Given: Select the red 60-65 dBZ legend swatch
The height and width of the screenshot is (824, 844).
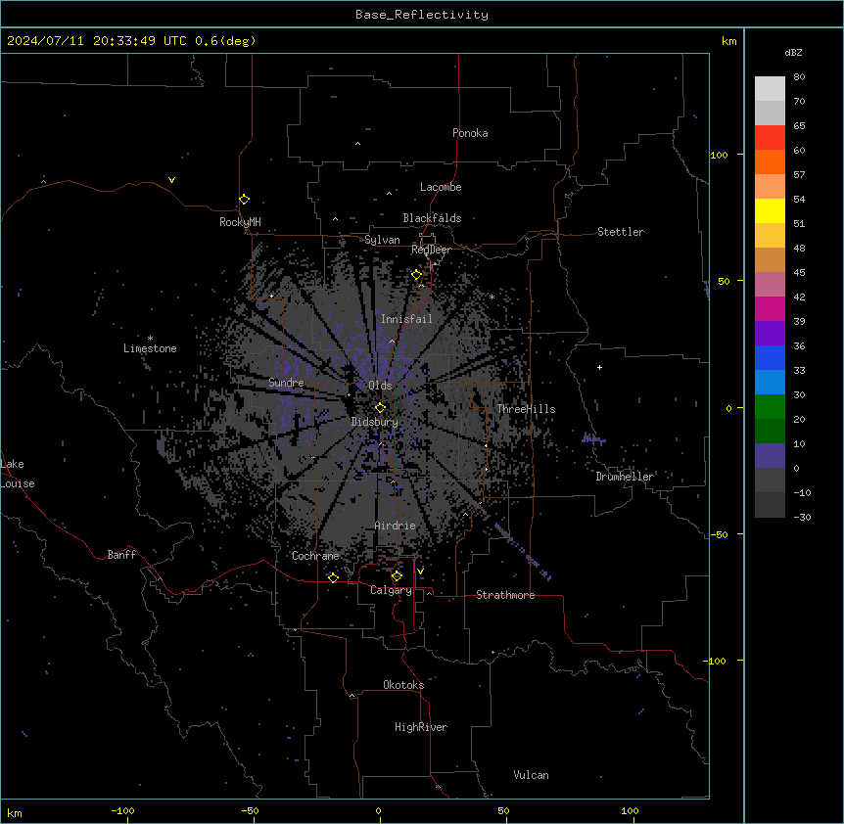Looking at the screenshot, I should coord(770,137).
